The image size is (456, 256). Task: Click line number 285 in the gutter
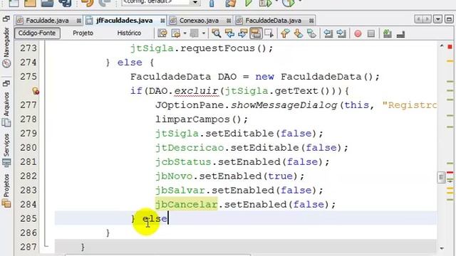pos(28,218)
